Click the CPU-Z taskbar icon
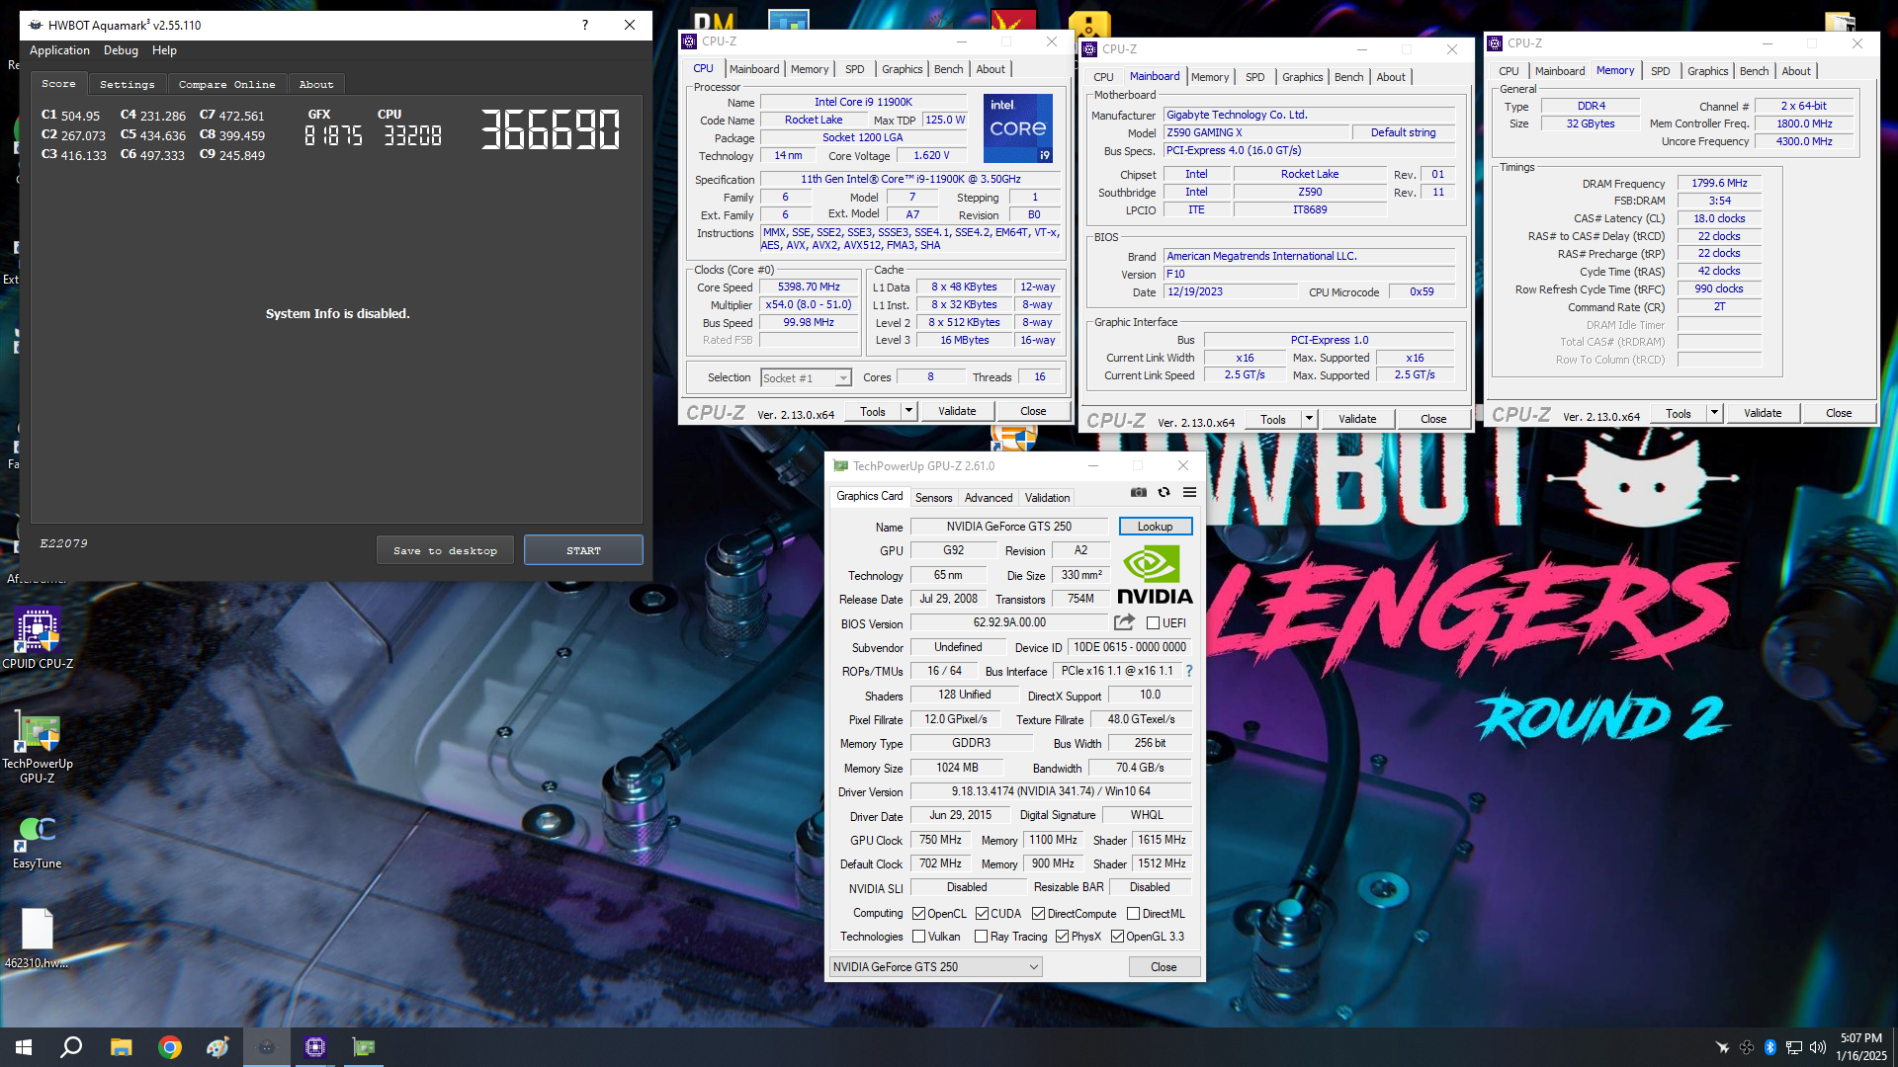1898x1067 pixels. [x=315, y=1047]
